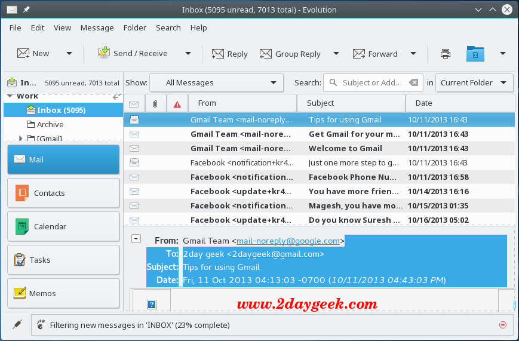Click the status column envelope header icon

coord(134,104)
